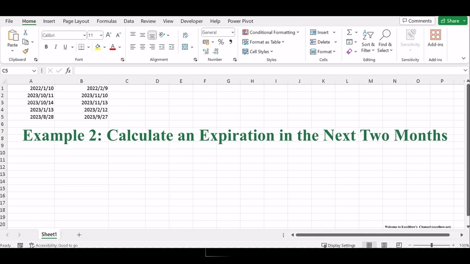470x264 pixels.
Task: Click Increase Decimal icon
Action: 206,51
